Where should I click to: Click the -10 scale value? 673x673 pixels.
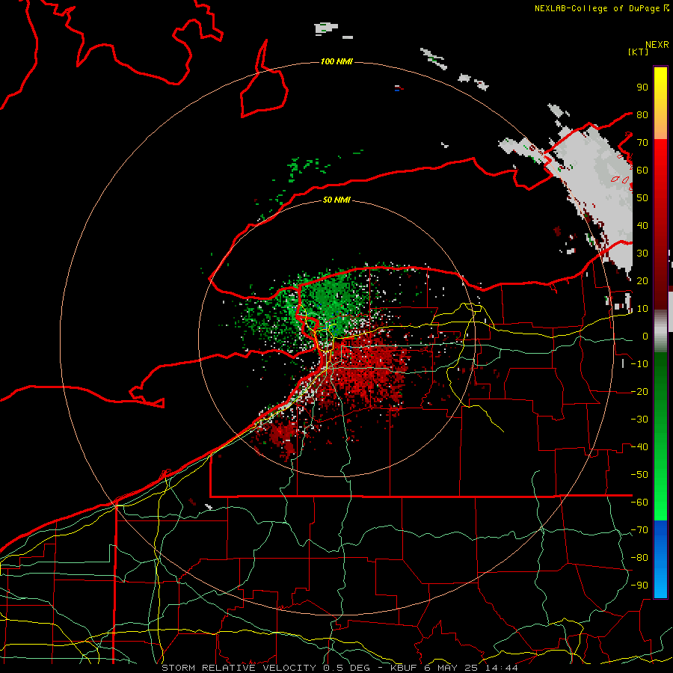tap(639, 364)
